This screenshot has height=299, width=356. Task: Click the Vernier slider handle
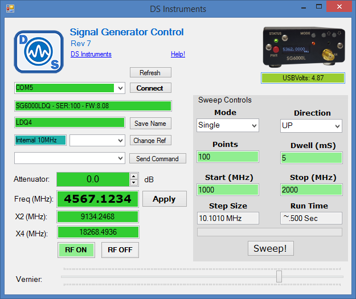coord(279,276)
